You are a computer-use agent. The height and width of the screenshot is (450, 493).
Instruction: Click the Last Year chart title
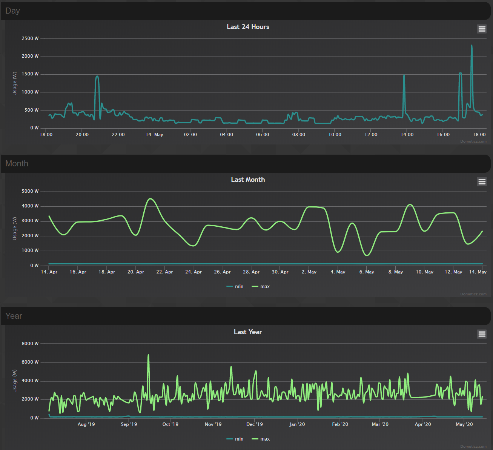(x=248, y=332)
